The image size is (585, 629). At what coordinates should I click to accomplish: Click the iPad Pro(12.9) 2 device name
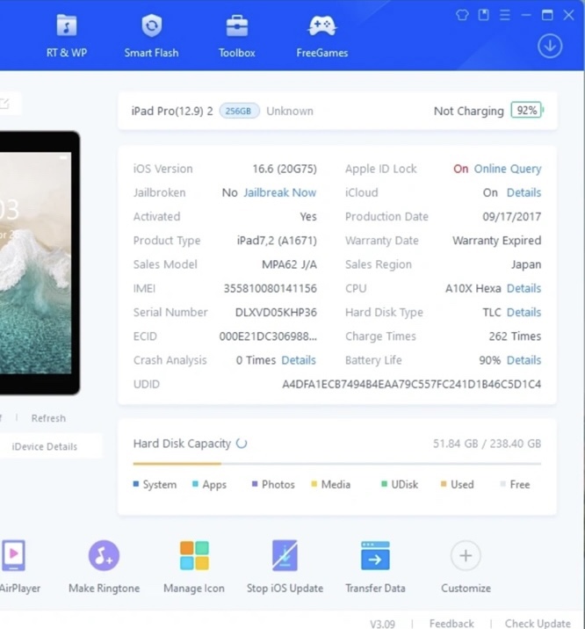pos(172,111)
